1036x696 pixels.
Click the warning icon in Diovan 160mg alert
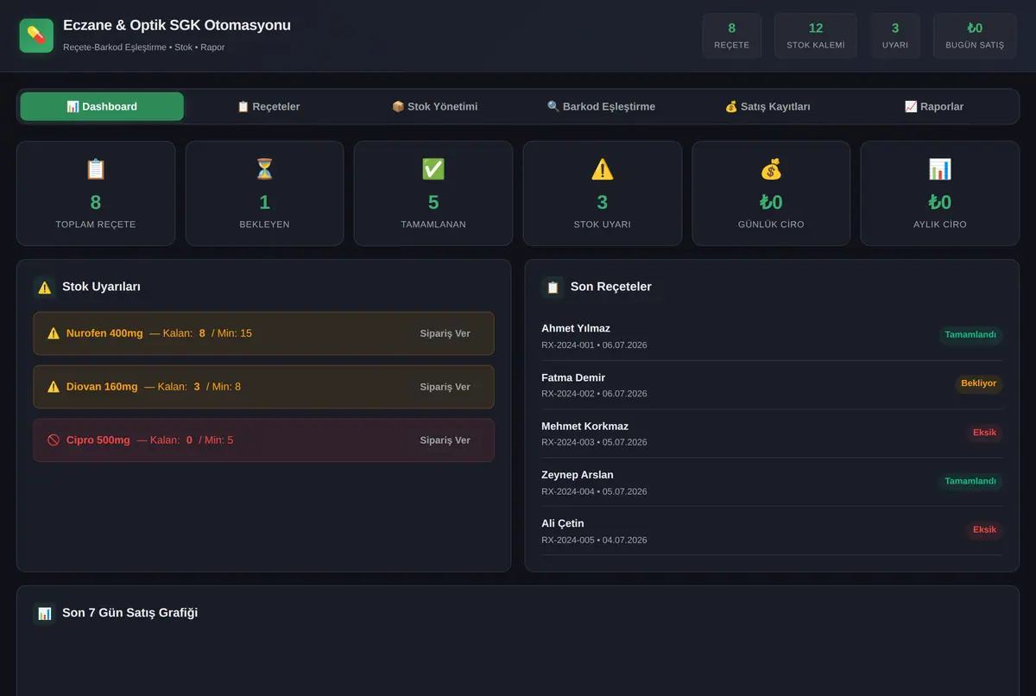point(54,387)
